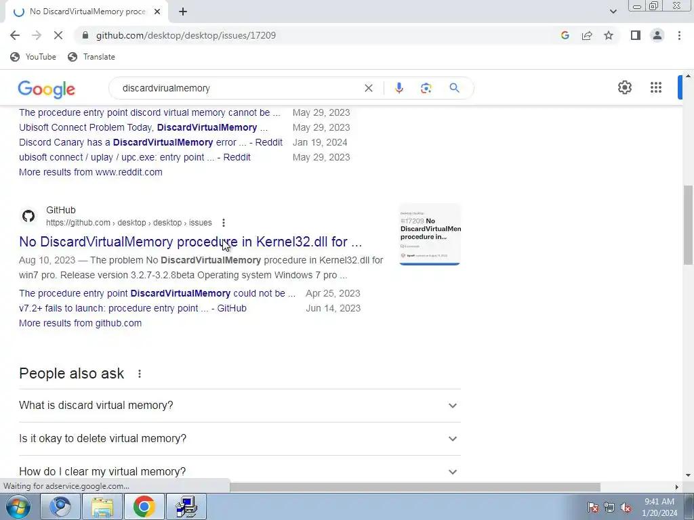694x520 pixels.
Task: Open Google quick settings gear
Action: coord(624,87)
